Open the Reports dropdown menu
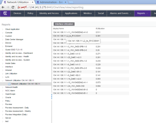 pyautogui.click(x=142, y=13)
